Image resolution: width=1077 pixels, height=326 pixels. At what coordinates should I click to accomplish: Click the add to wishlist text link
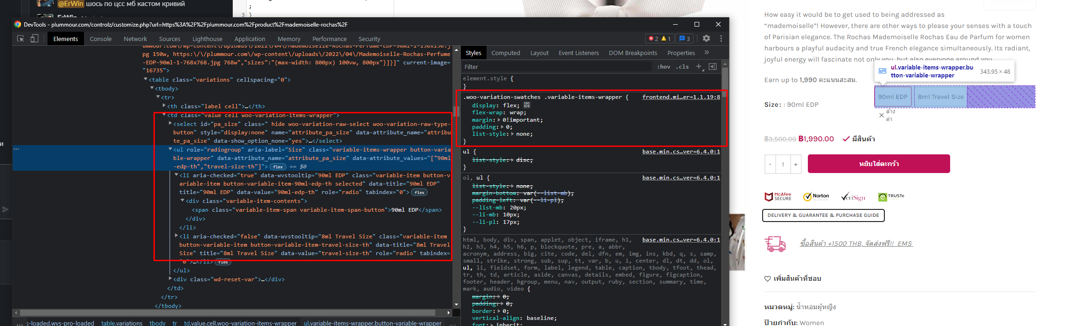click(797, 279)
